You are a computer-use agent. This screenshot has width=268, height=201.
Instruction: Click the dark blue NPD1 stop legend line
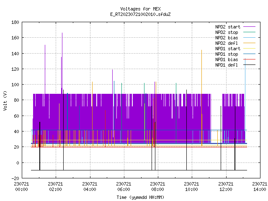tap(249, 54)
